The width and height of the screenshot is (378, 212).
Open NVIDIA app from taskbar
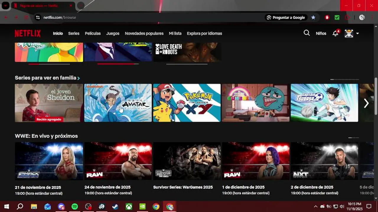tap(143, 206)
